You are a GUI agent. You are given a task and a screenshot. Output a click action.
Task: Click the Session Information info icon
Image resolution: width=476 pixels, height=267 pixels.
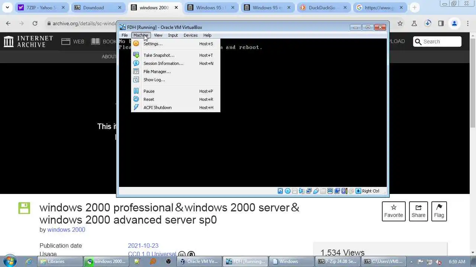coord(136,63)
